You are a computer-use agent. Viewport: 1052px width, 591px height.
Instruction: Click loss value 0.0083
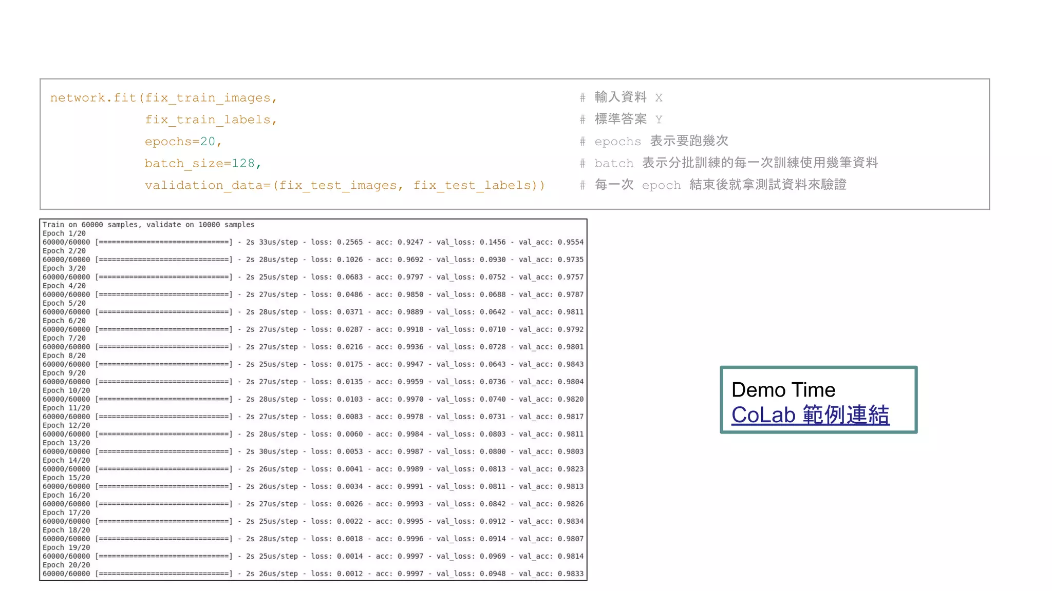pos(350,417)
